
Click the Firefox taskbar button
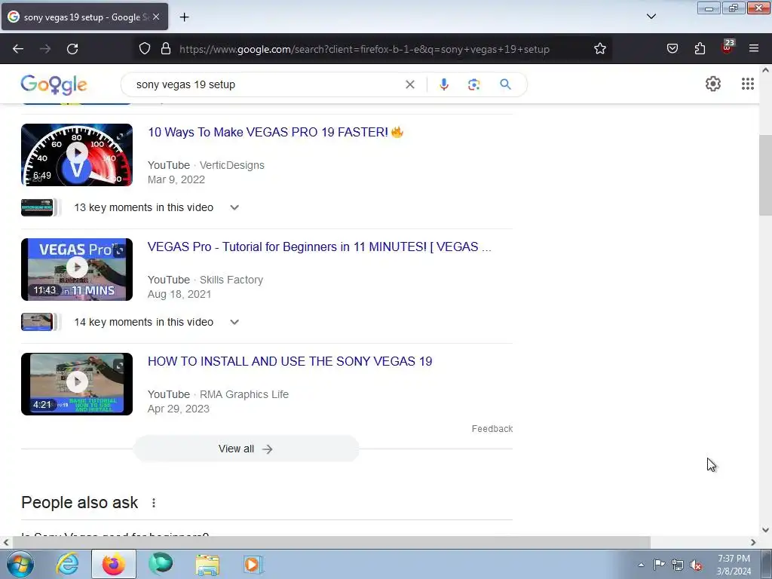pyautogui.click(x=114, y=564)
